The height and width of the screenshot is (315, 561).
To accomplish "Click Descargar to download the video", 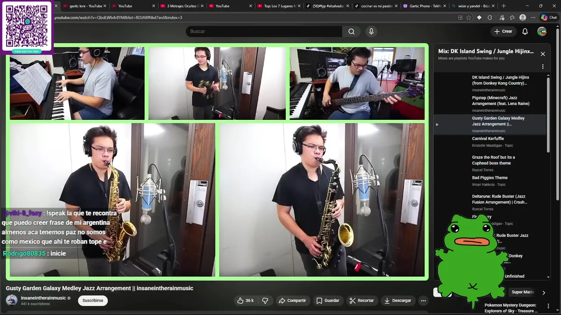I will (x=398, y=301).
